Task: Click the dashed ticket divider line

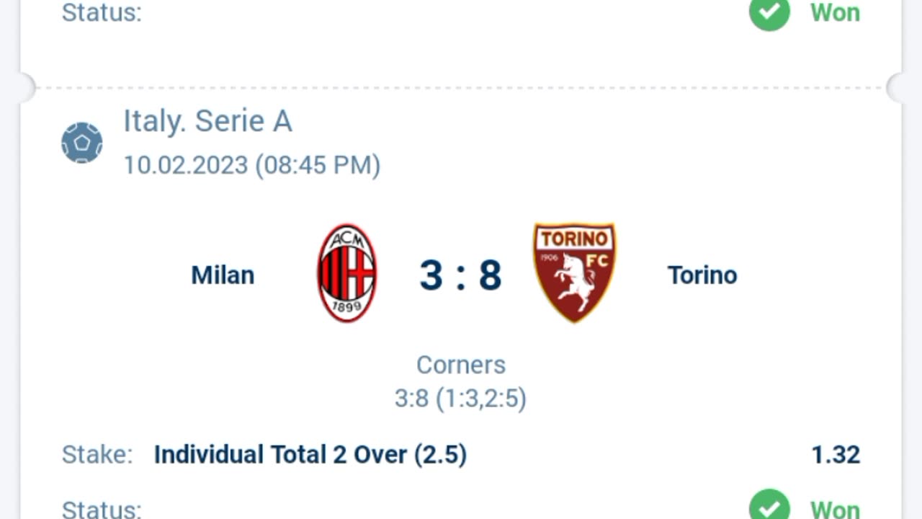Action: 461,88
